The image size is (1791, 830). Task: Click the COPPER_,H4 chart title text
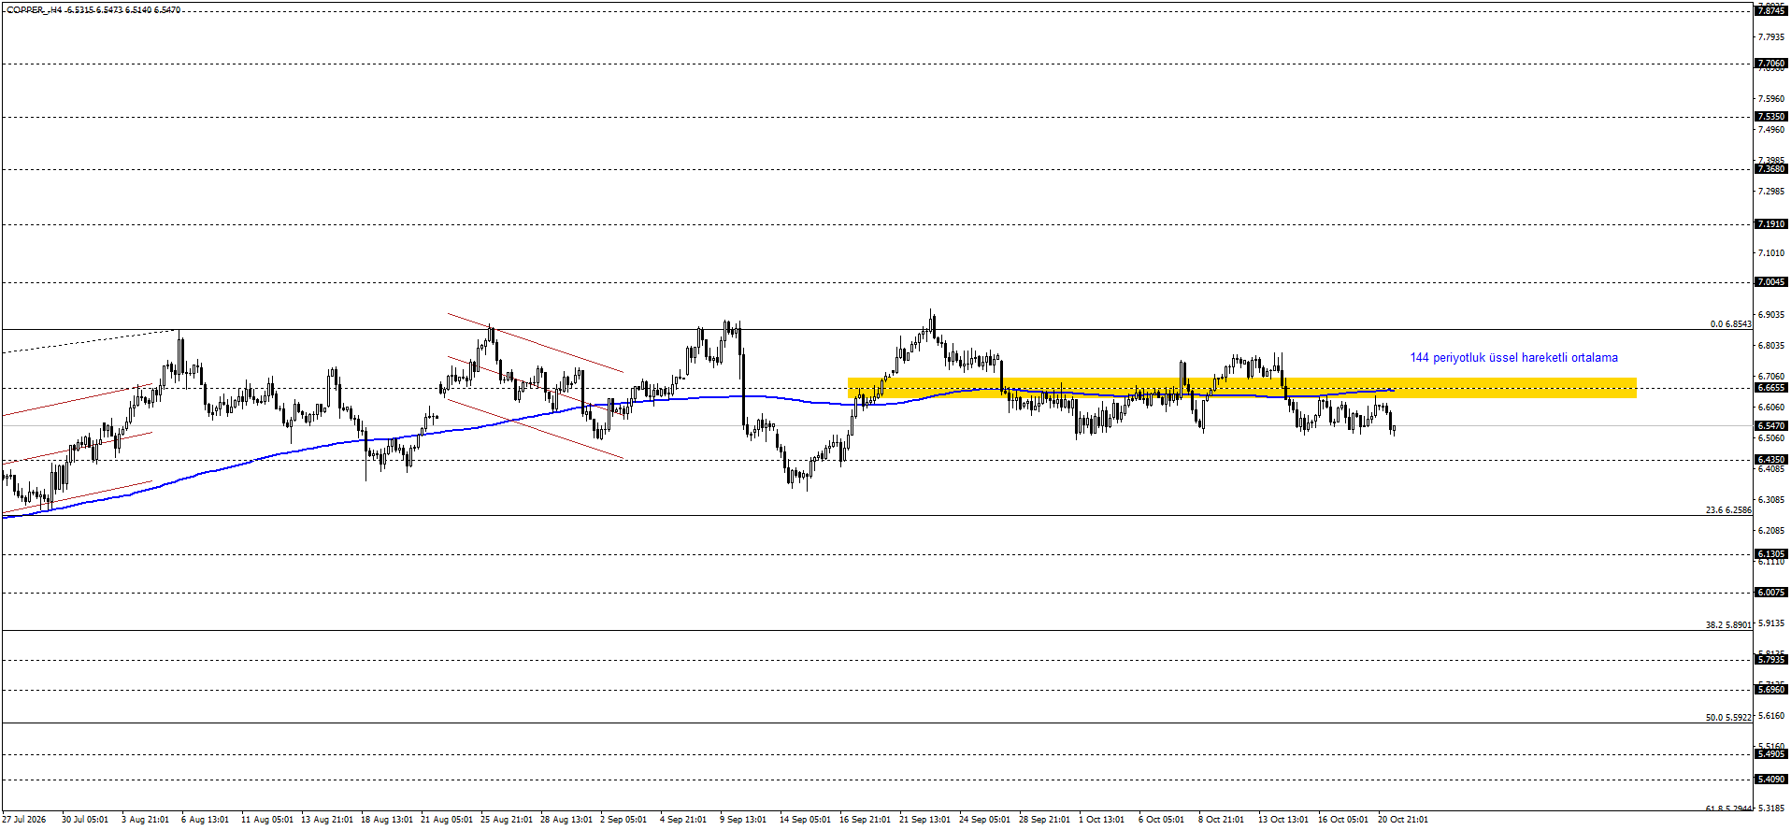pyautogui.click(x=93, y=10)
